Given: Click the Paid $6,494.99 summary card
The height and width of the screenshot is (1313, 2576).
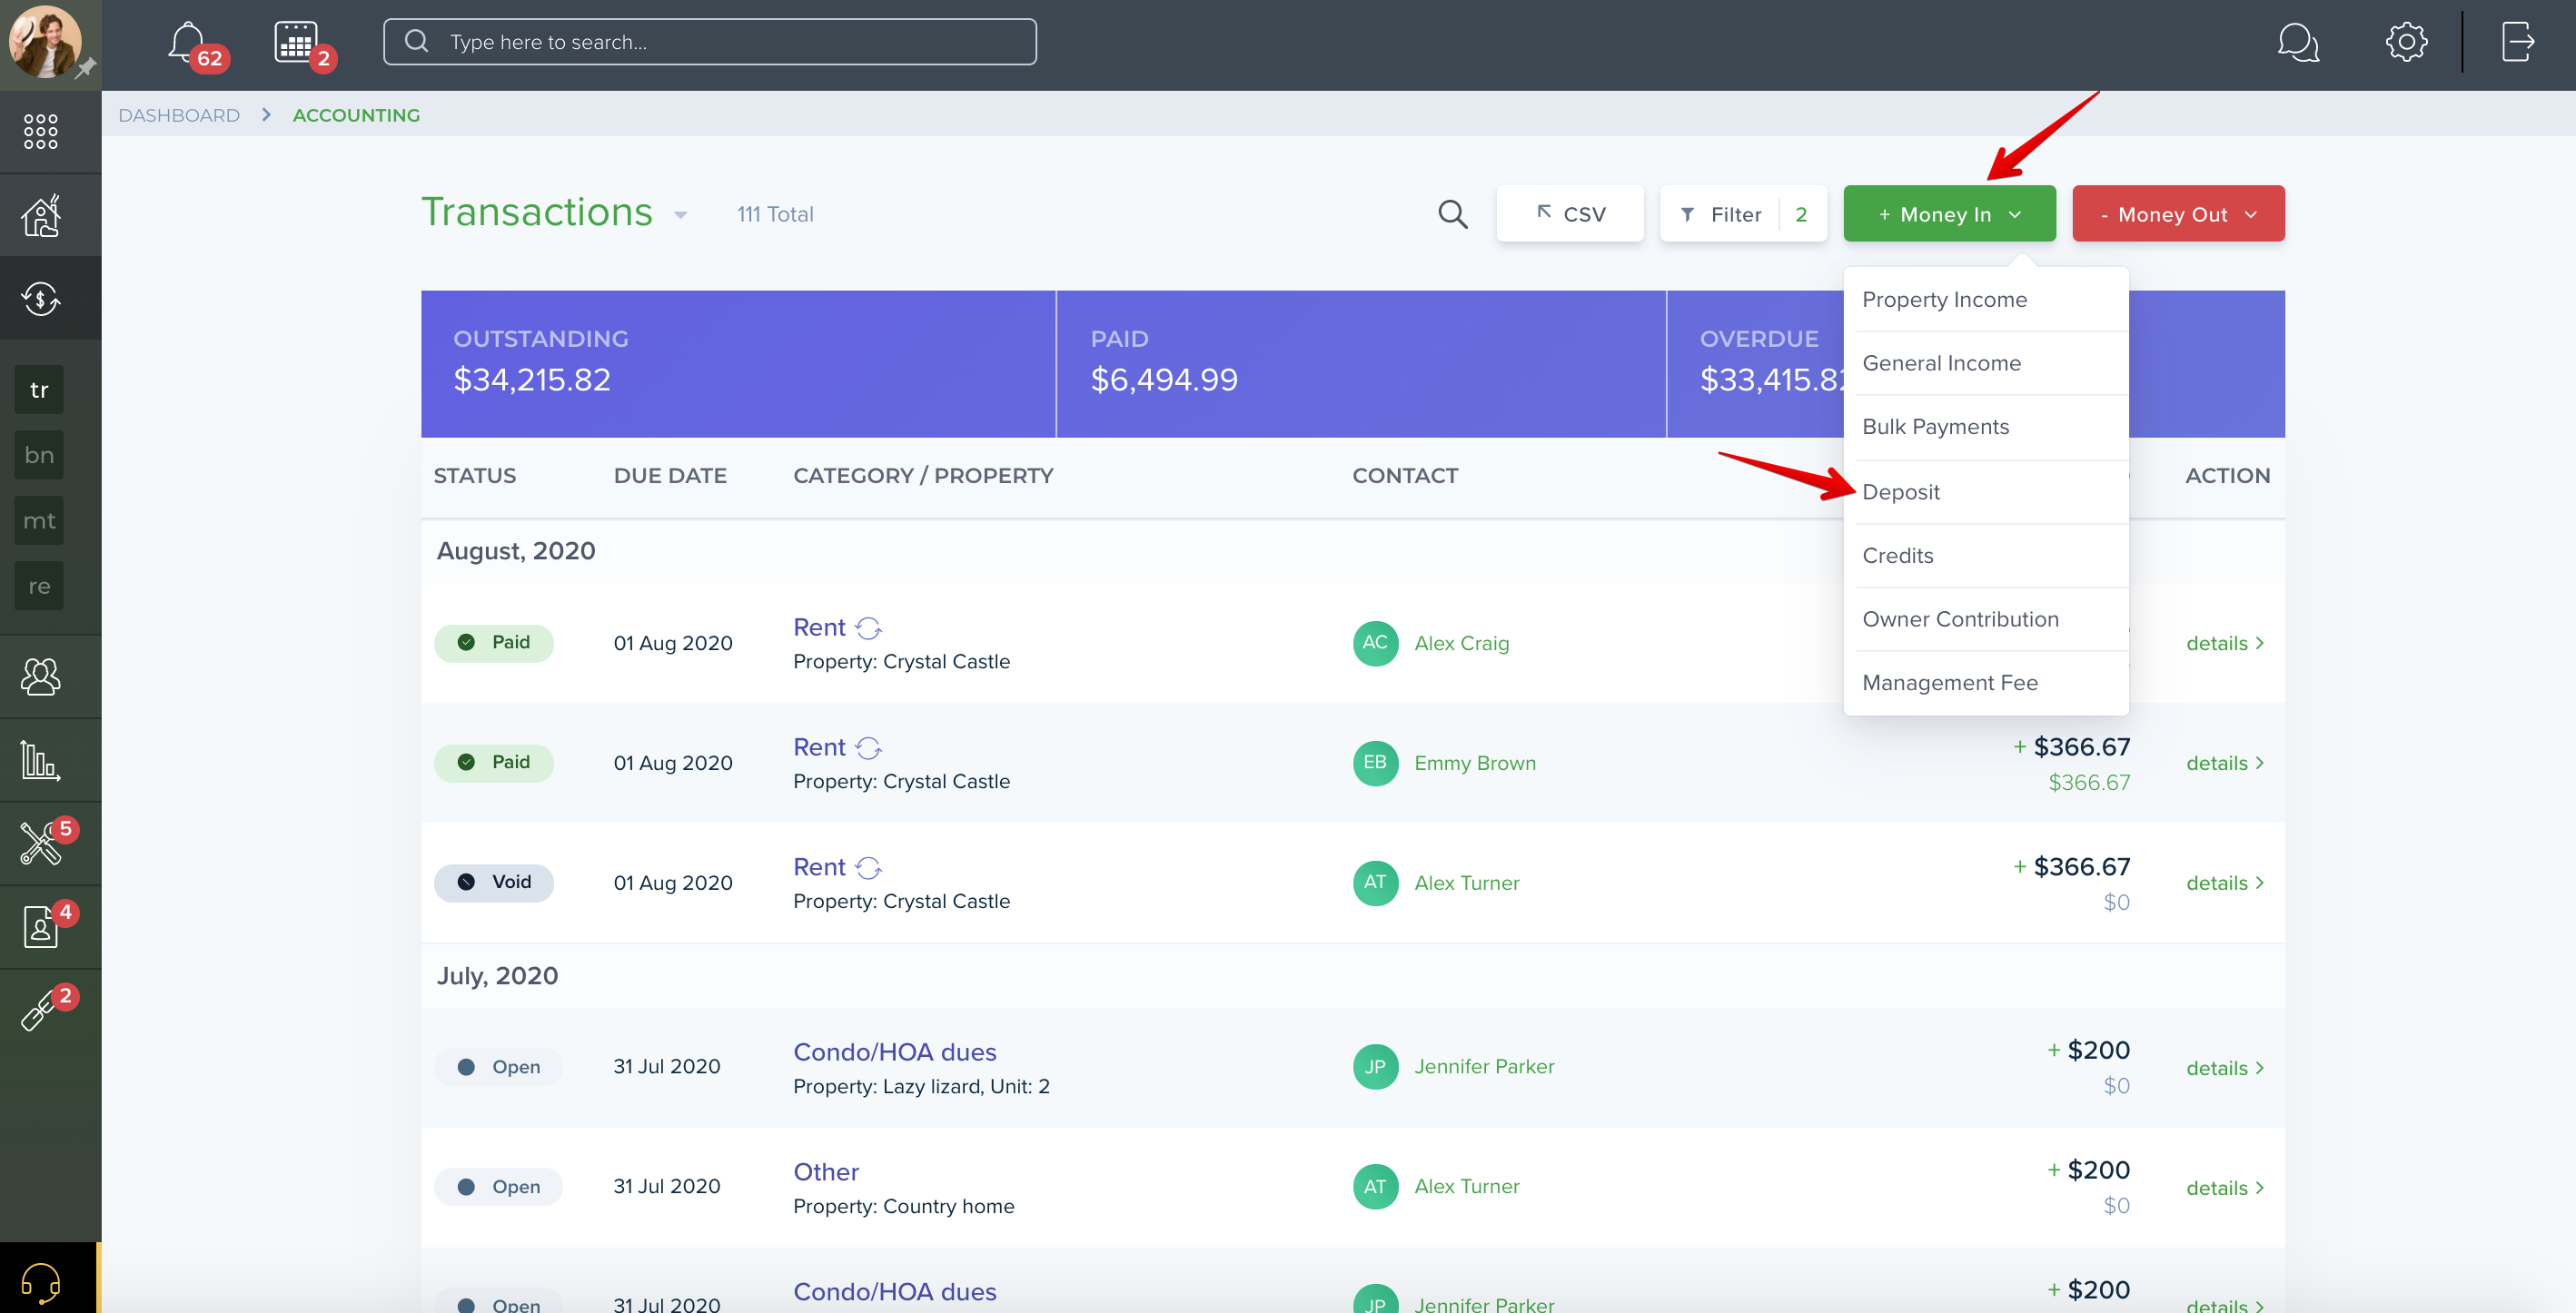Looking at the screenshot, I should click(x=1361, y=364).
